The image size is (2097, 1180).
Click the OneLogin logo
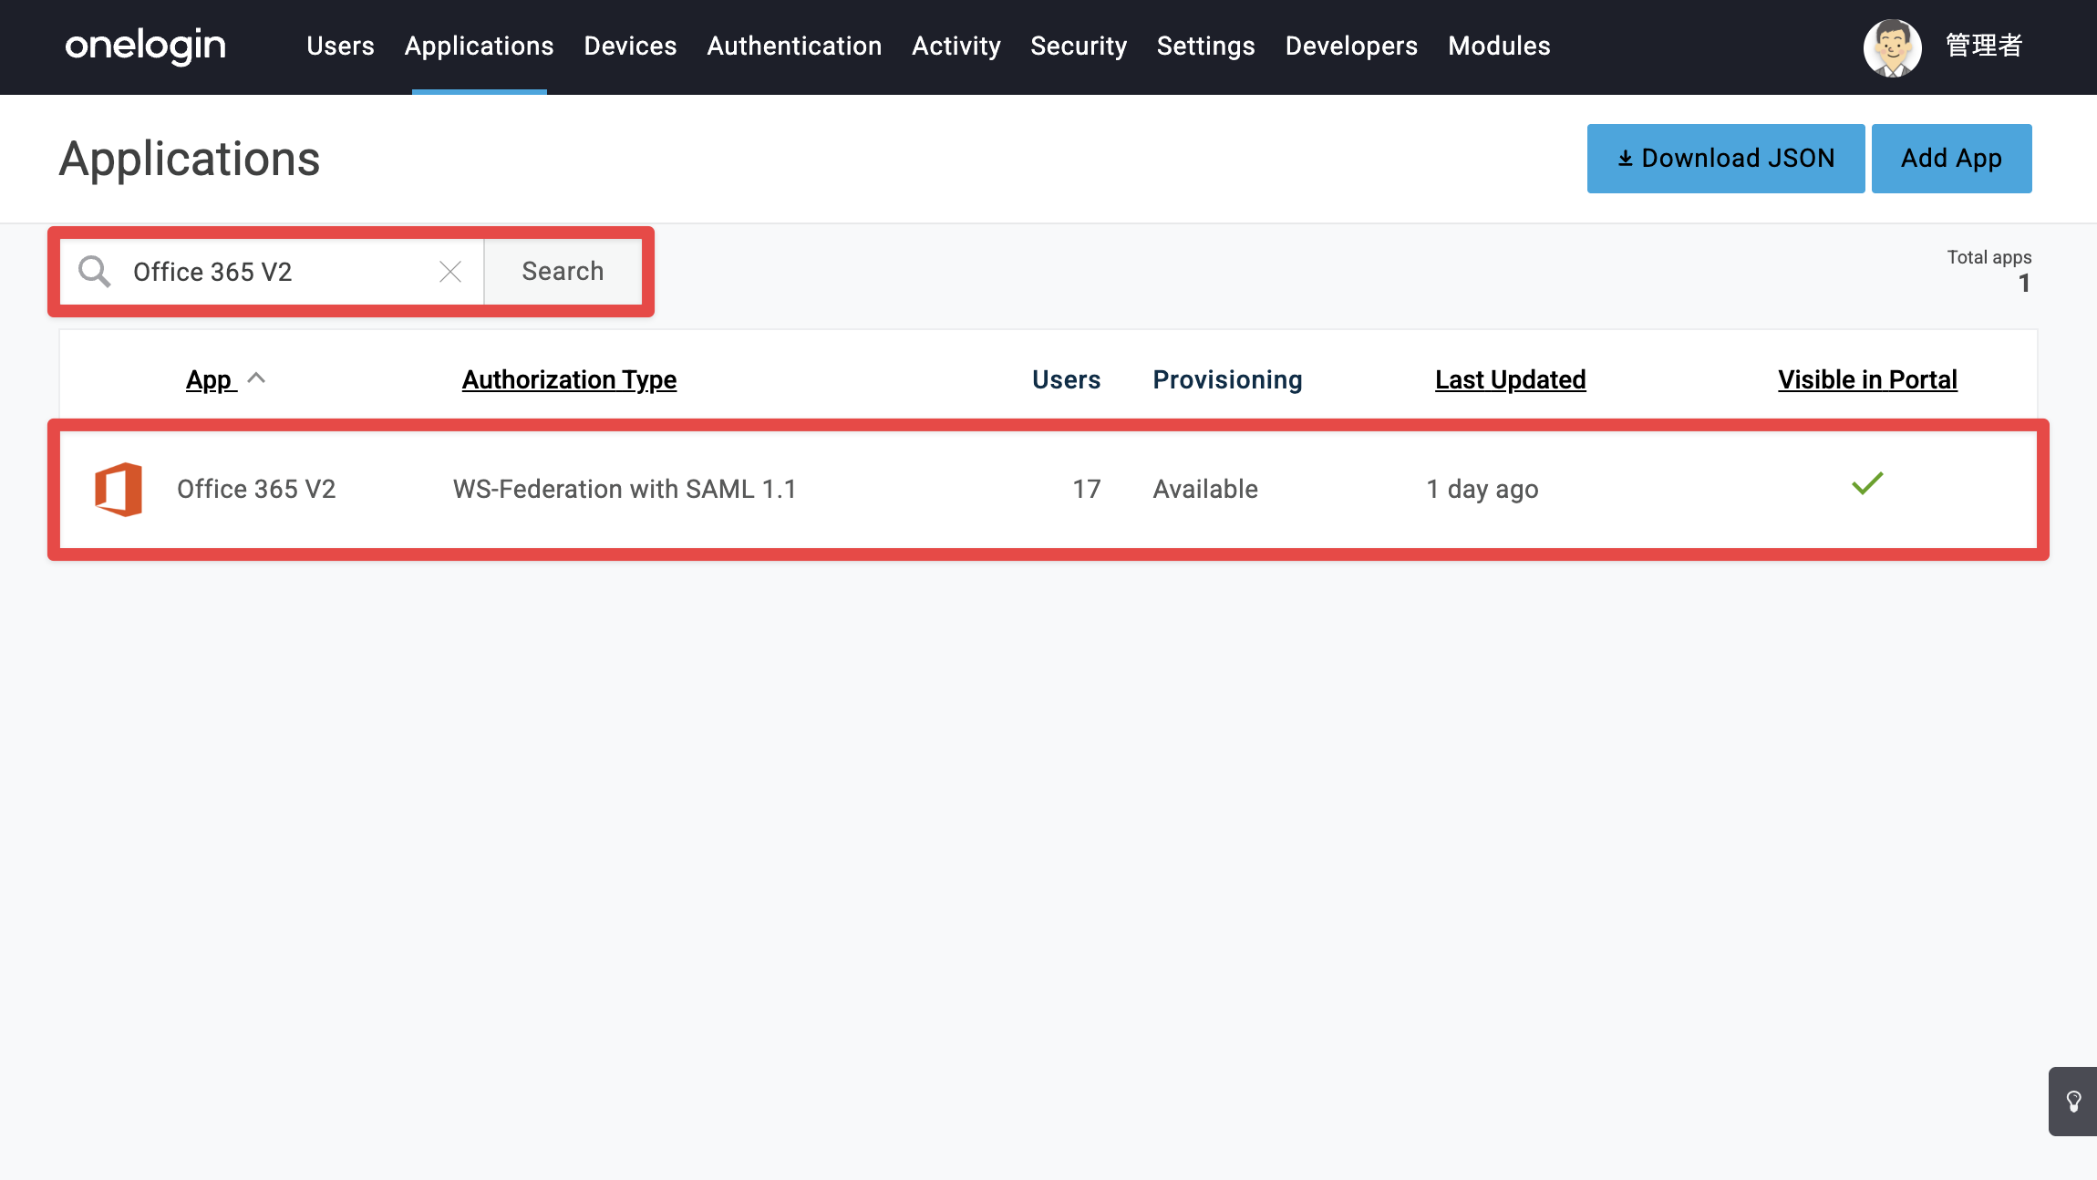146,46
